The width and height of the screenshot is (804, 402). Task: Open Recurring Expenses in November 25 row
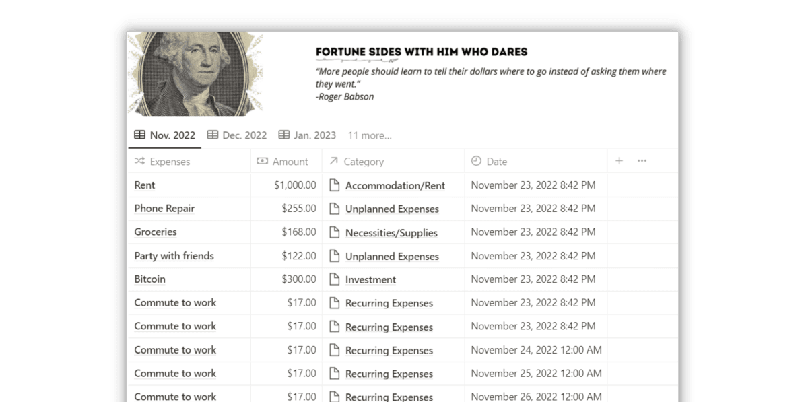coord(389,374)
